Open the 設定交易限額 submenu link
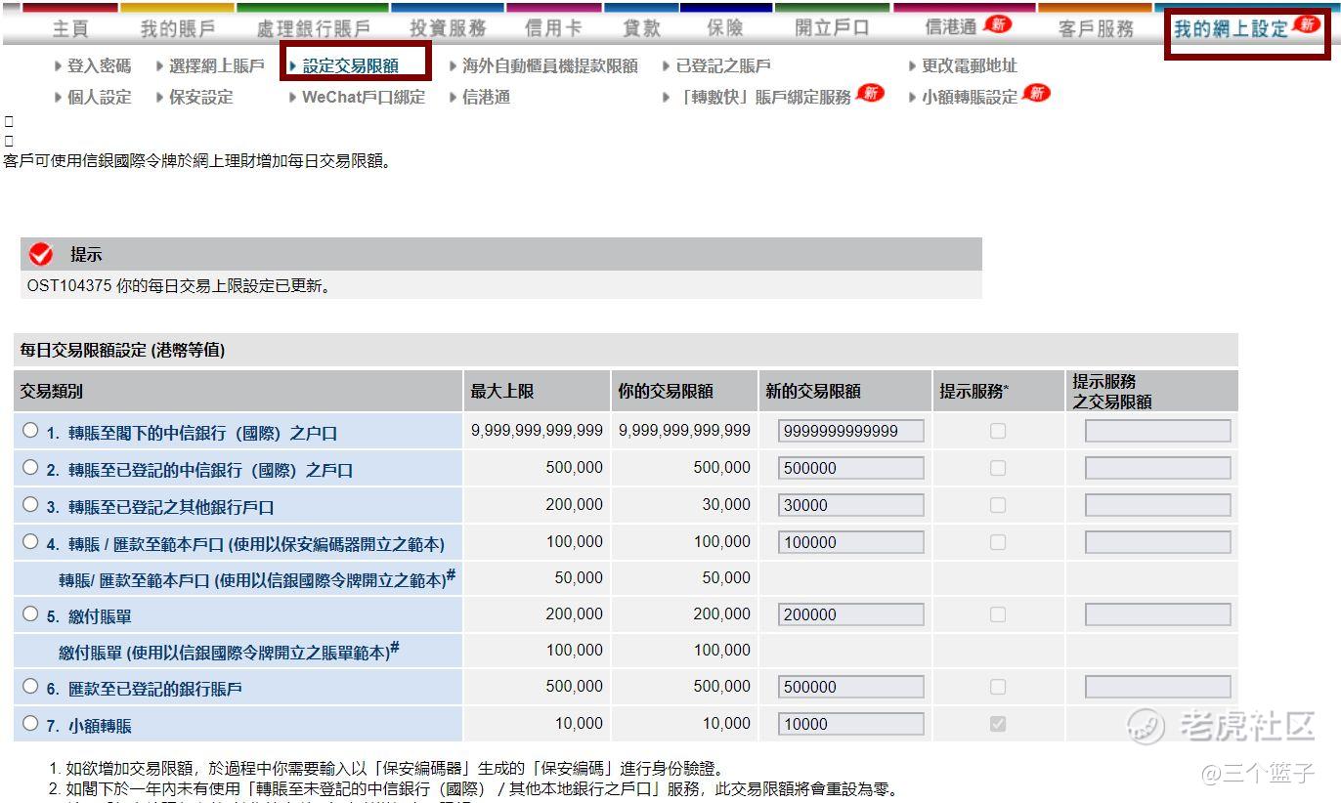Viewport: 1341px width, 803px height. pyautogui.click(x=350, y=65)
